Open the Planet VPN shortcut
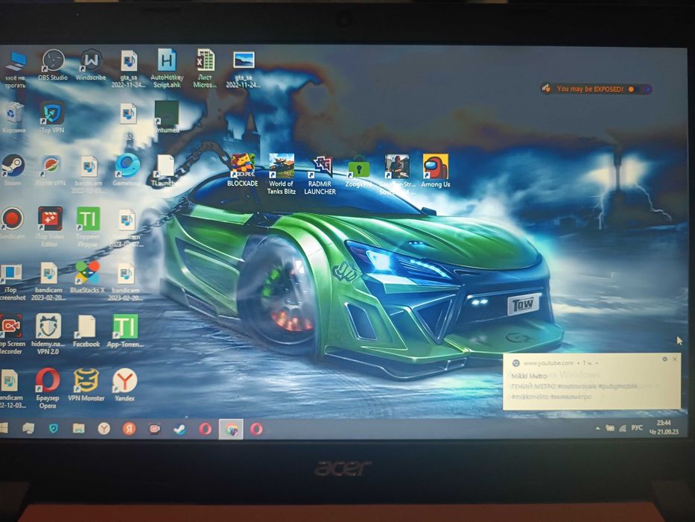Viewport: 695px width, 522px height. 51,170
